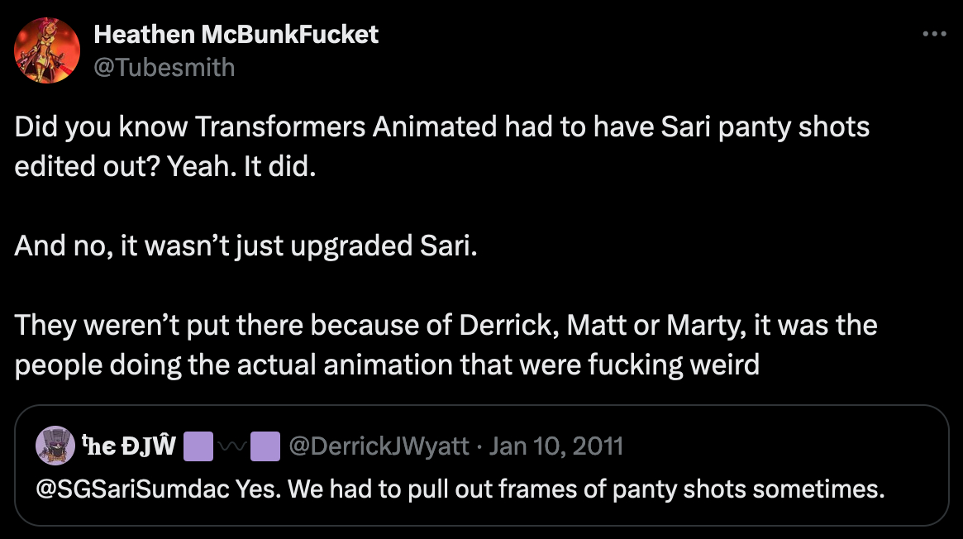Click the quoted tweet's small avatar

click(x=55, y=446)
